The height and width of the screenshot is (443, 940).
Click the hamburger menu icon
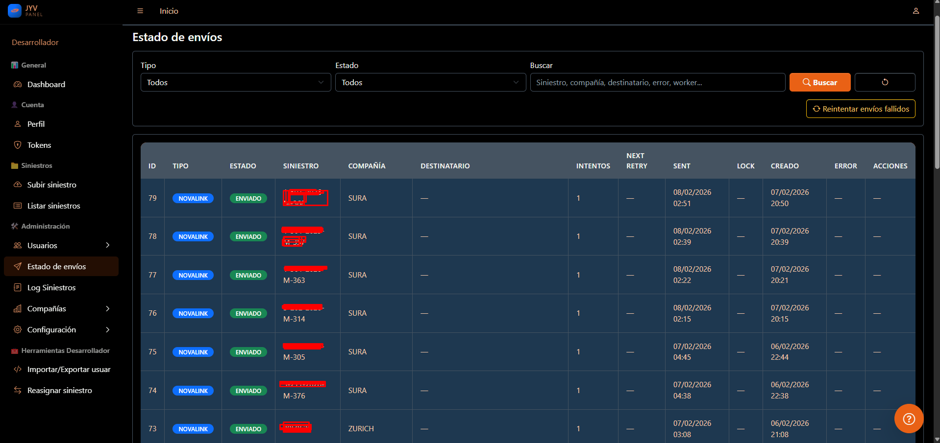coord(140,11)
